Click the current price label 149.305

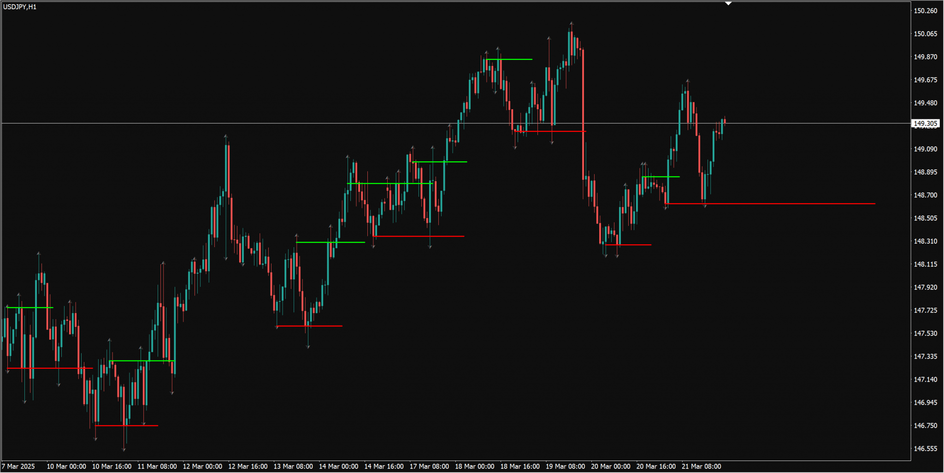pos(925,124)
